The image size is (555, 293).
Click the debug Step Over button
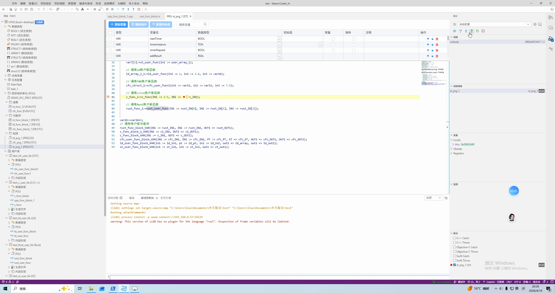tap(460, 31)
